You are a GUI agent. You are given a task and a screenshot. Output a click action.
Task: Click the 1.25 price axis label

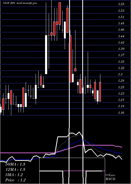click(x=121, y=87)
